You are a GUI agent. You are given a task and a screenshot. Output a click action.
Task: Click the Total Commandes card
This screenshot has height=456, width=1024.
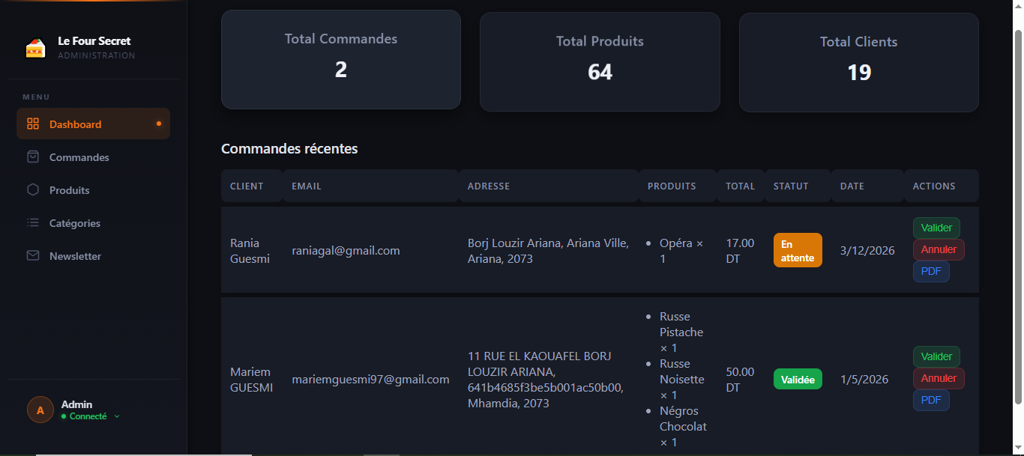pyautogui.click(x=340, y=60)
